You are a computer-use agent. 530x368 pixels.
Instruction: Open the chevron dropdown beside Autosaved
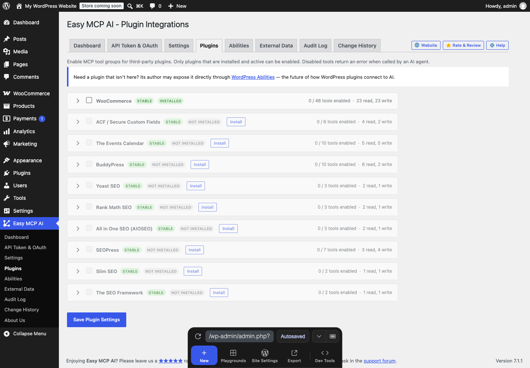tap(319, 336)
